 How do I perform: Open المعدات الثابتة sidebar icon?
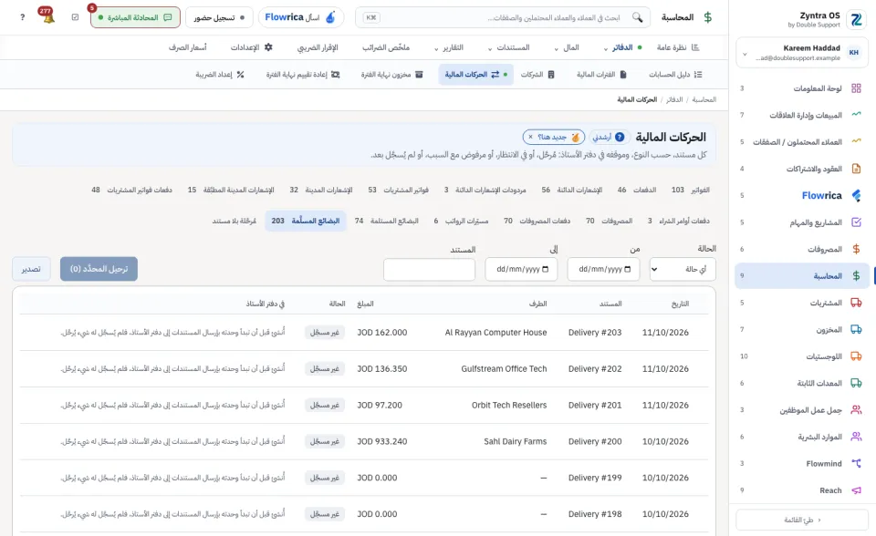point(856,383)
